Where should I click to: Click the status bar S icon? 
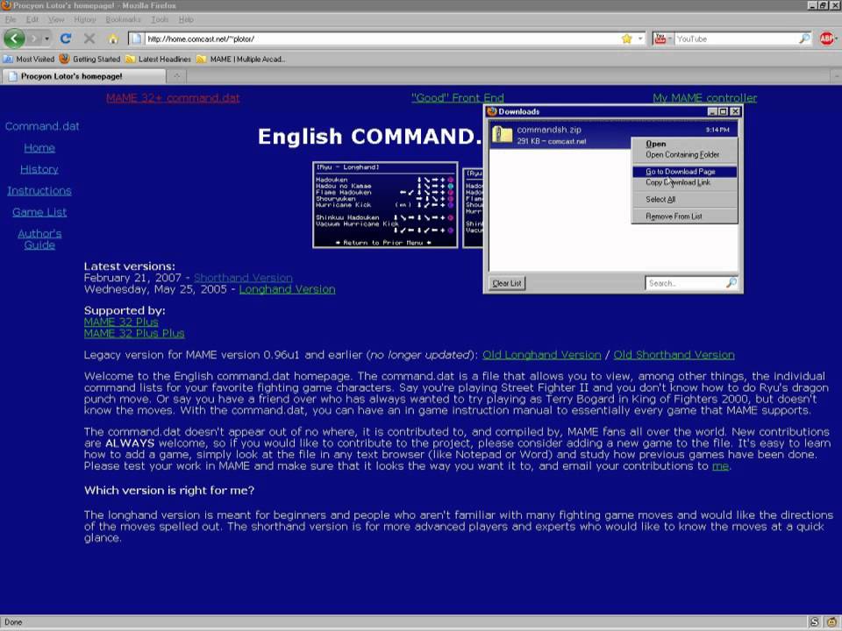pyautogui.click(x=814, y=622)
